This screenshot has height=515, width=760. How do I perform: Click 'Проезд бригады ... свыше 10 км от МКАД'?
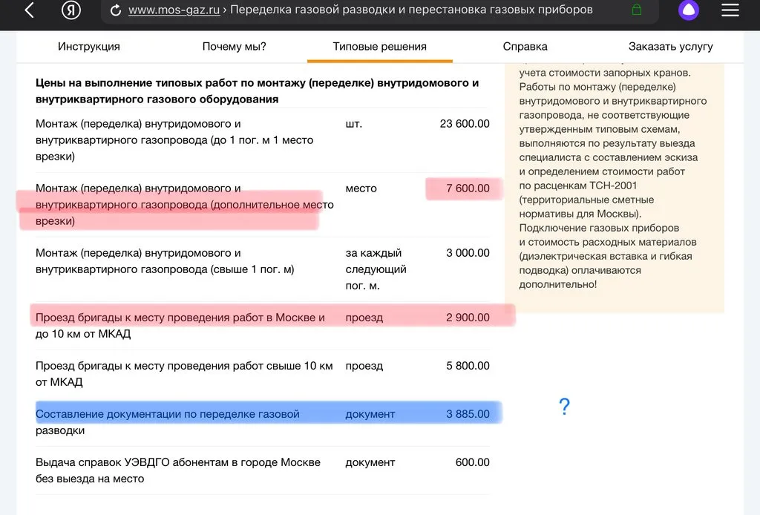tap(184, 373)
